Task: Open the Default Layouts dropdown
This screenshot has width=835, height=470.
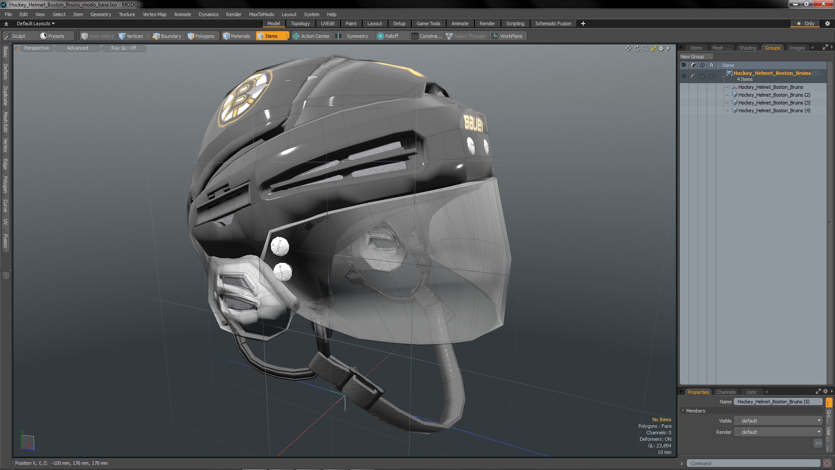Action: click(36, 23)
